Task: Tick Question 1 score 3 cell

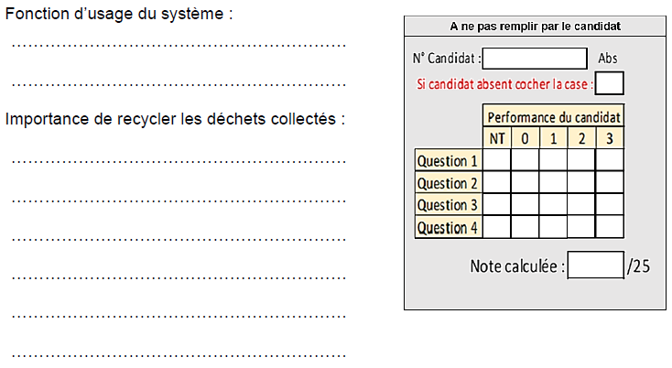Action: coord(610,160)
